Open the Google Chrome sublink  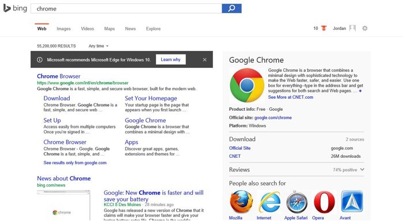click(x=145, y=120)
